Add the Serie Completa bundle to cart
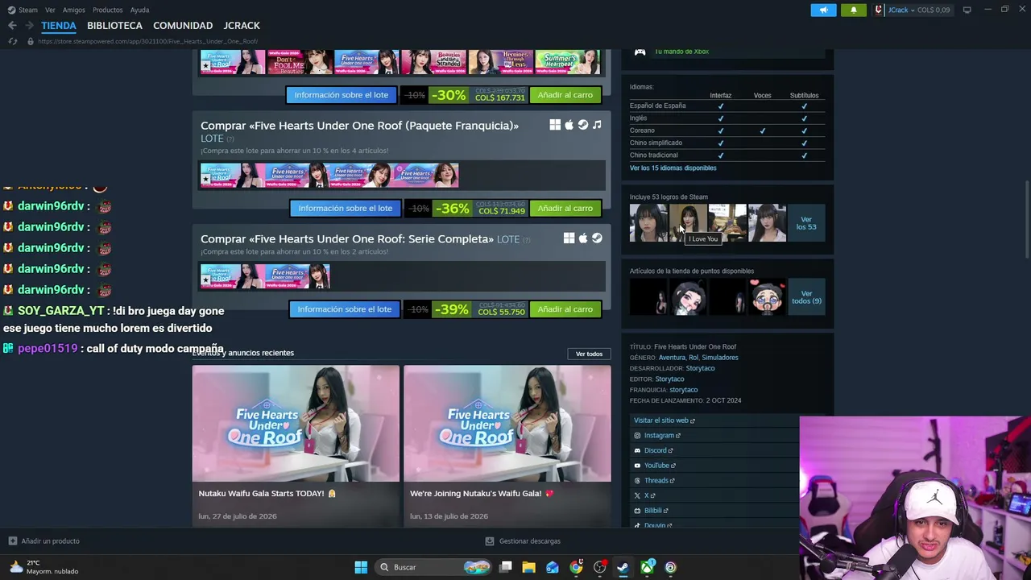This screenshot has height=580, width=1031. [565, 309]
